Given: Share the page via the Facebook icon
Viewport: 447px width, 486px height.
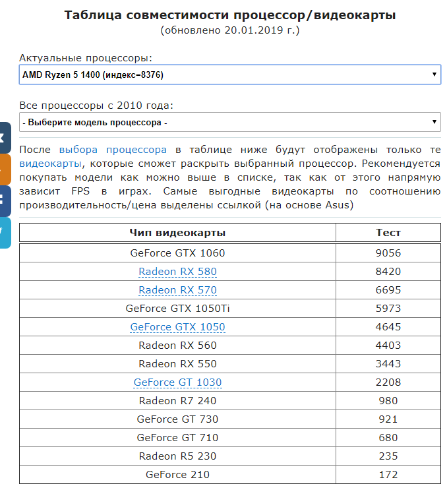Looking at the screenshot, I should tap(5, 201).
